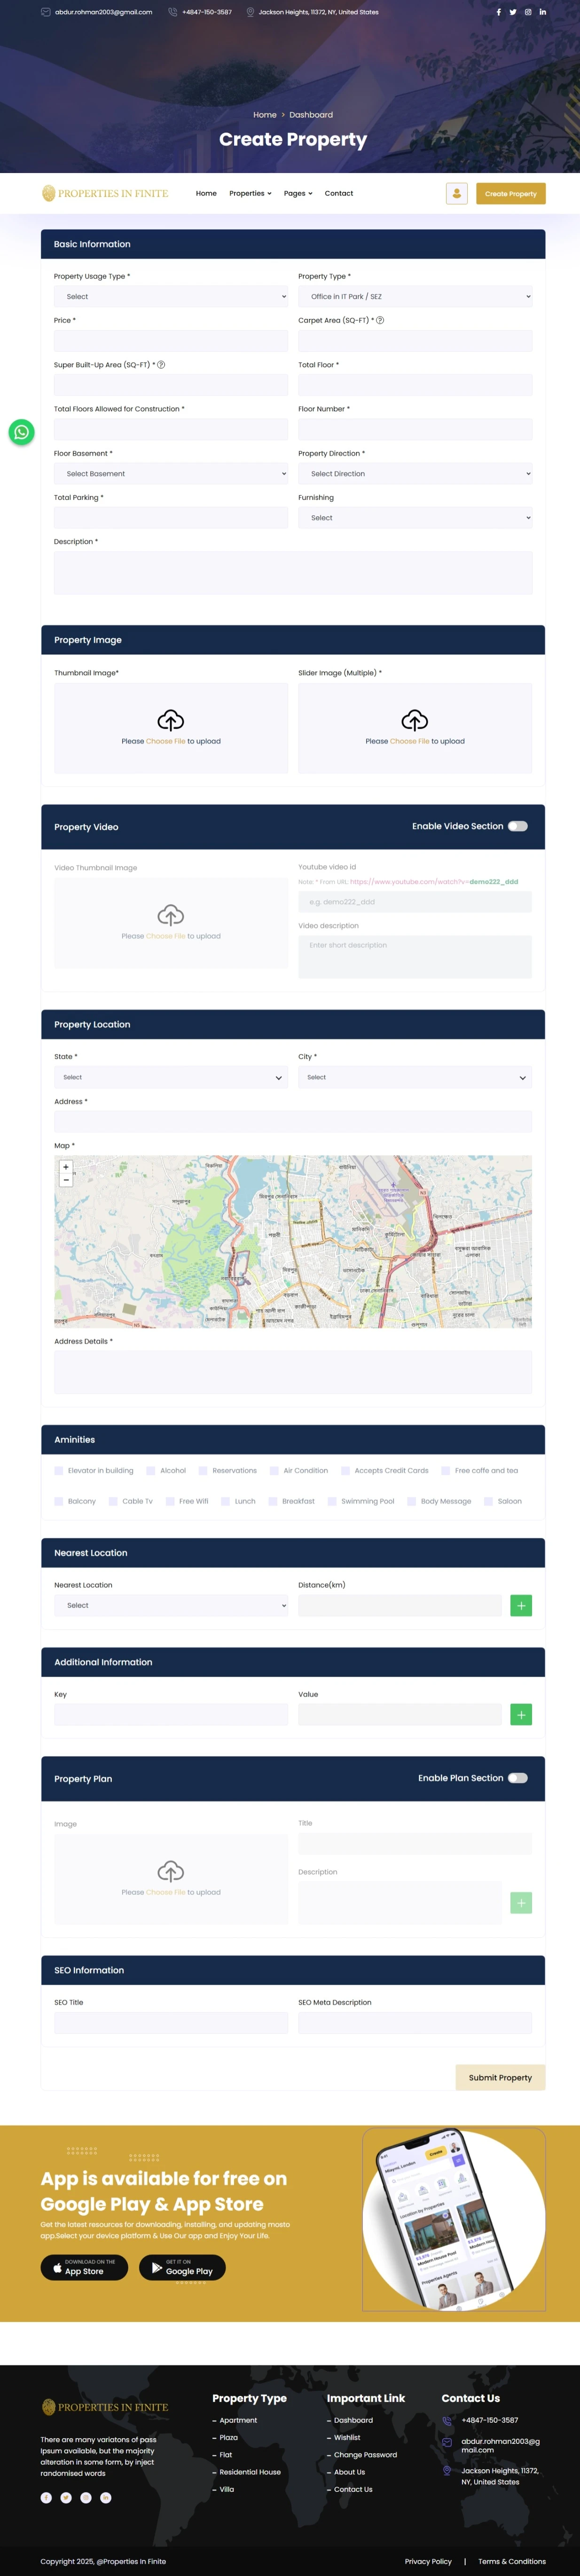Click the Properties In Finite header logo
The image size is (580, 2576).
tap(105, 193)
